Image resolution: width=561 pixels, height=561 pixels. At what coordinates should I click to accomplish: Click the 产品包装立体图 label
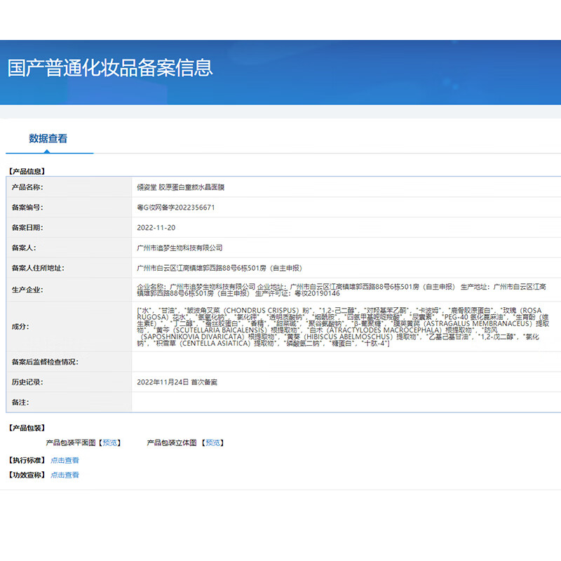tap(172, 443)
